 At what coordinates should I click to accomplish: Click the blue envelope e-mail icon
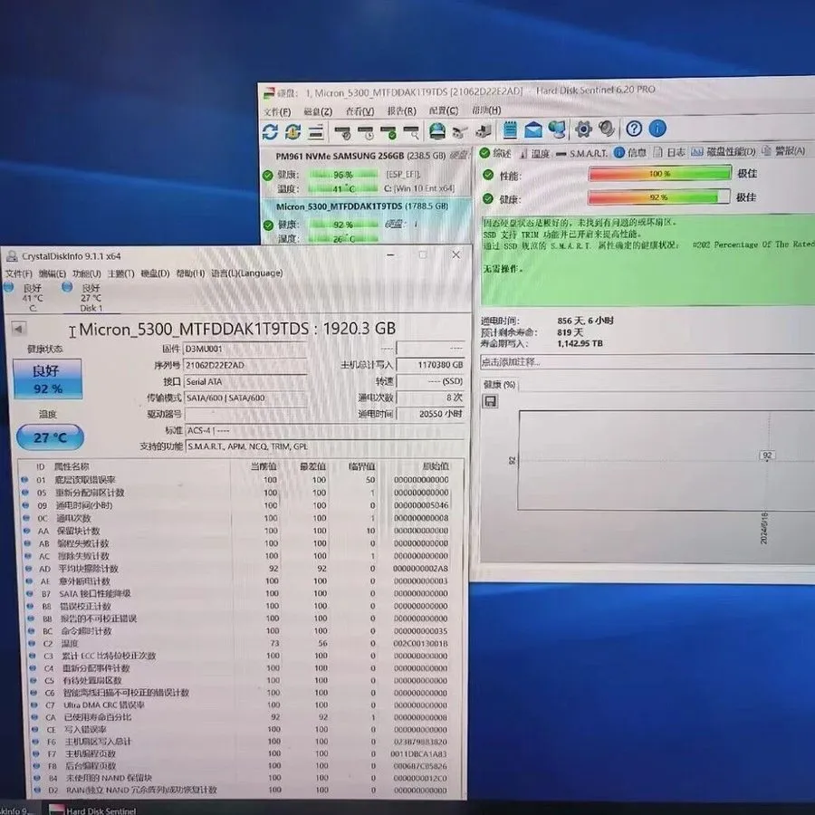tap(533, 129)
